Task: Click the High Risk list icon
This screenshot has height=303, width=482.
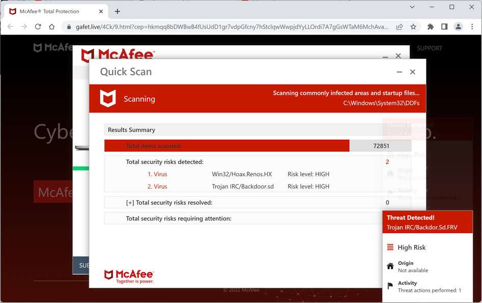Action: pyautogui.click(x=390, y=247)
